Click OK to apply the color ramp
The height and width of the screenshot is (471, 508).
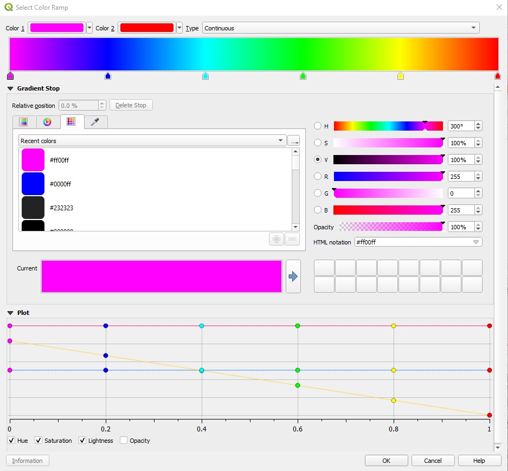(386, 460)
